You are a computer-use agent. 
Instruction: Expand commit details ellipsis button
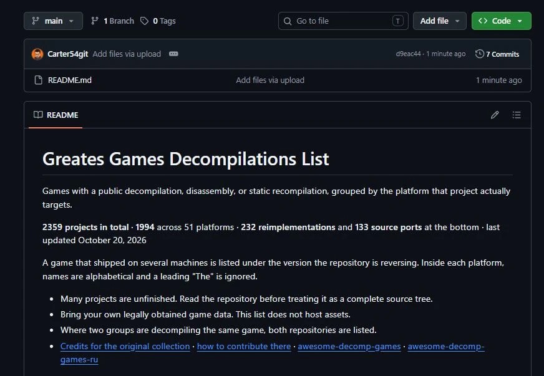[x=173, y=54]
